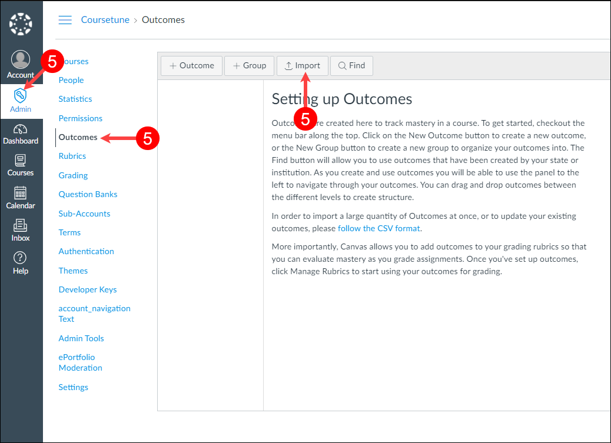Go to Question Banks page
611x443 pixels.
[88, 194]
